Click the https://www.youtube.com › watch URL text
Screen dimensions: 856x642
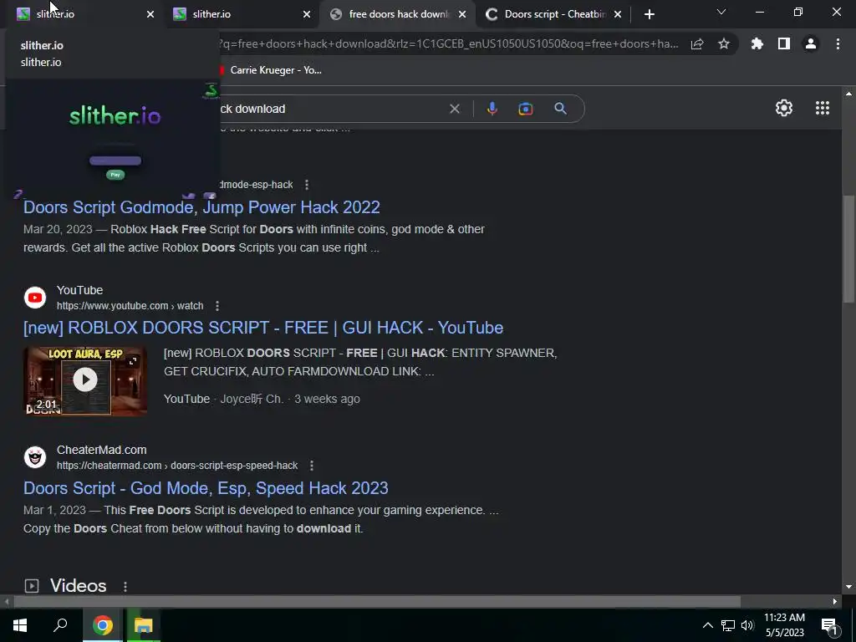[130, 306]
